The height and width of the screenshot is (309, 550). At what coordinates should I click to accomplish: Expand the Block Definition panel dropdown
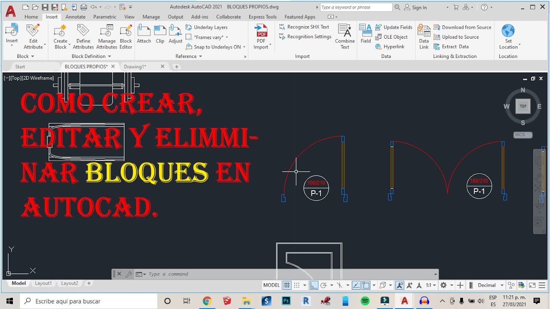[x=91, y=56]
